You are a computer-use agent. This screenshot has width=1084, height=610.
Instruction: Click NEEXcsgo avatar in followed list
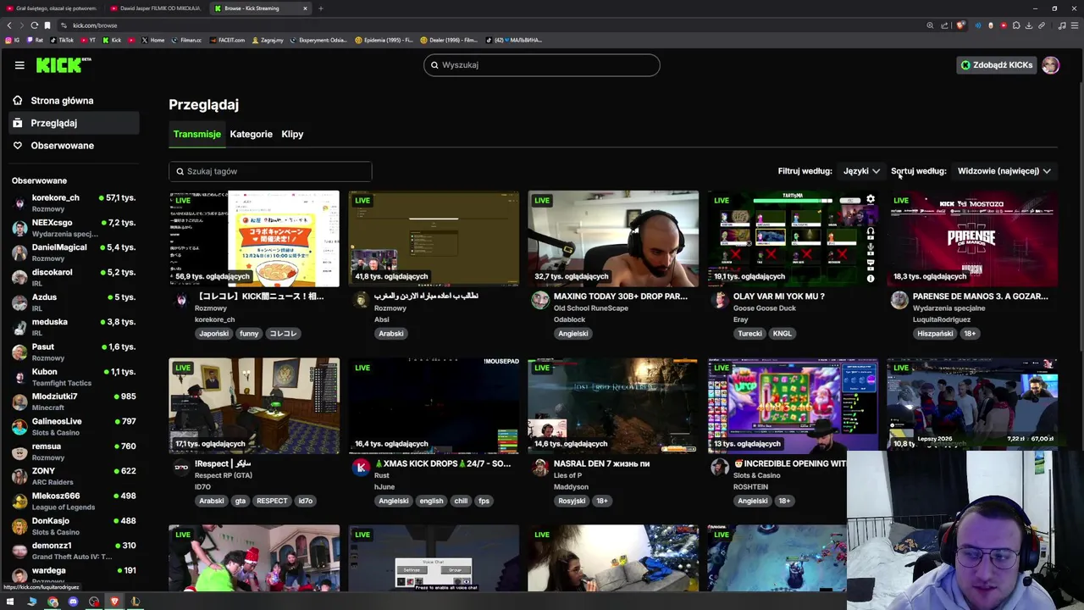pos(19,228)
